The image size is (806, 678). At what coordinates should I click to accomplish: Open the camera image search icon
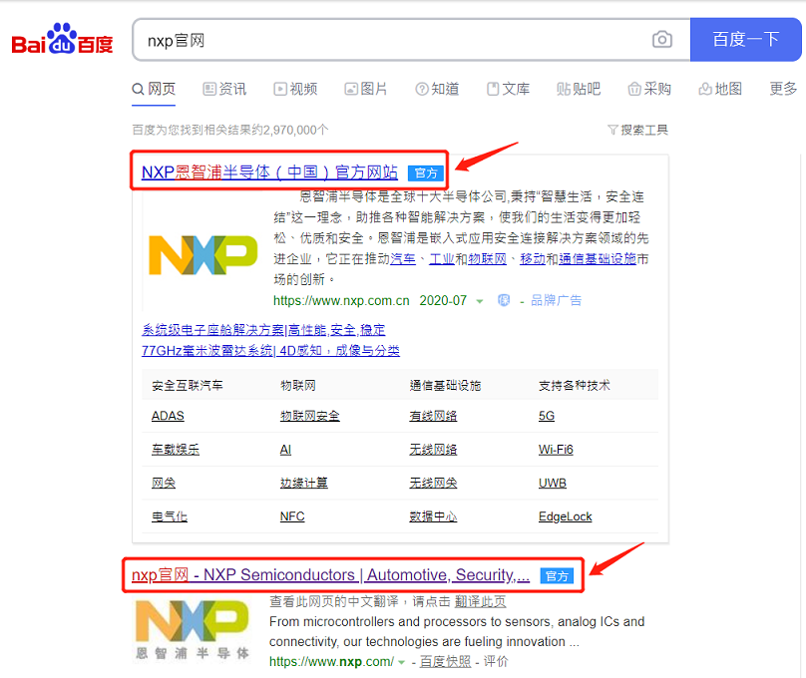(662, 40)
